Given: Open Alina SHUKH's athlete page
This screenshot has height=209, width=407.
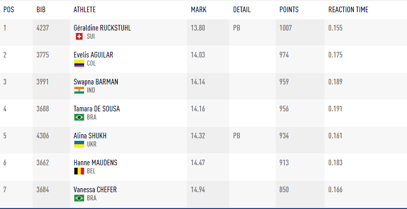Looking at the screenshot, I should click(90, 136).
